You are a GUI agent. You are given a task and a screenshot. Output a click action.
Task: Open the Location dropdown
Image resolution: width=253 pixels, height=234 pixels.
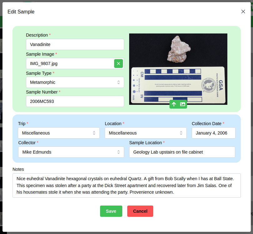[x=145, y=133]
